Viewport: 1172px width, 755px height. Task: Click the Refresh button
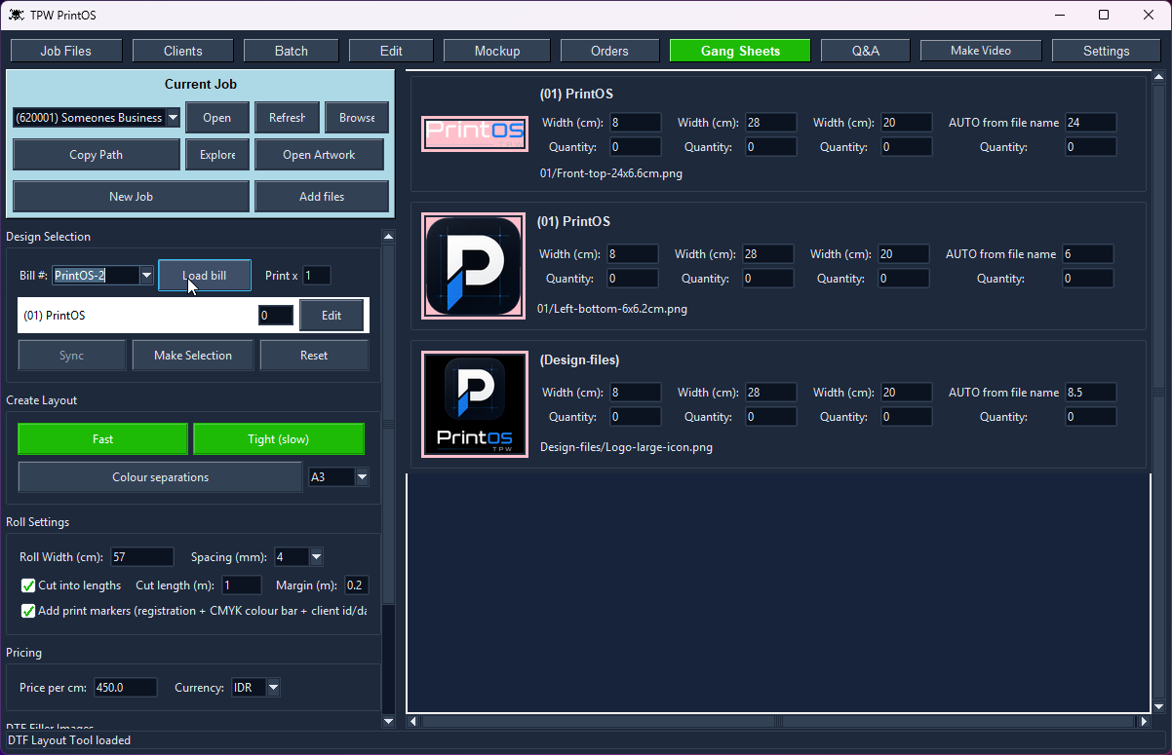287,118
